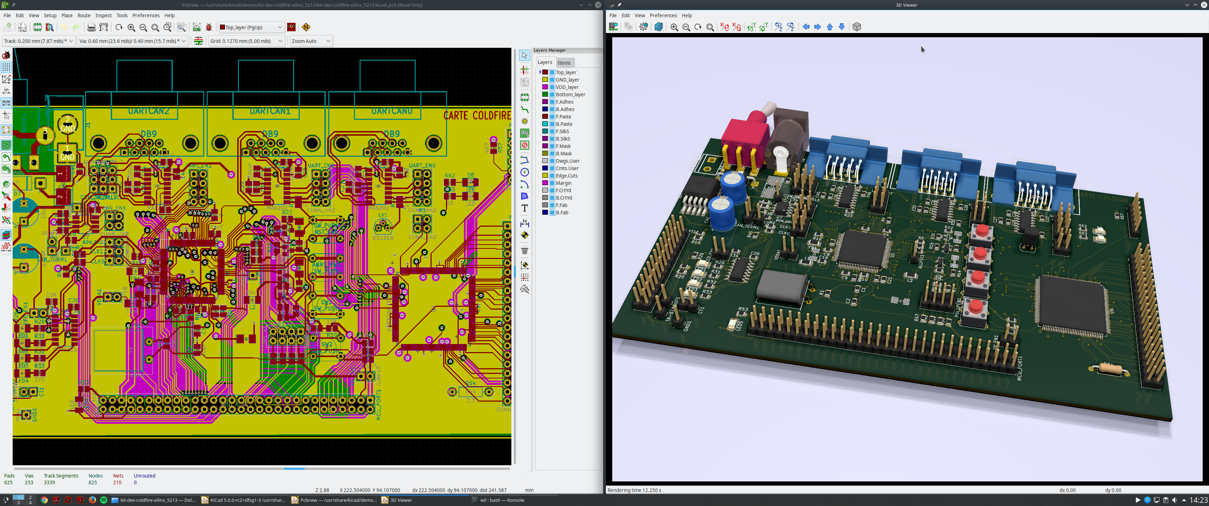The width and height of the screenshot is (1209, 506).
Task: Select the Delete items trash tool
Action: click(524, 250)
